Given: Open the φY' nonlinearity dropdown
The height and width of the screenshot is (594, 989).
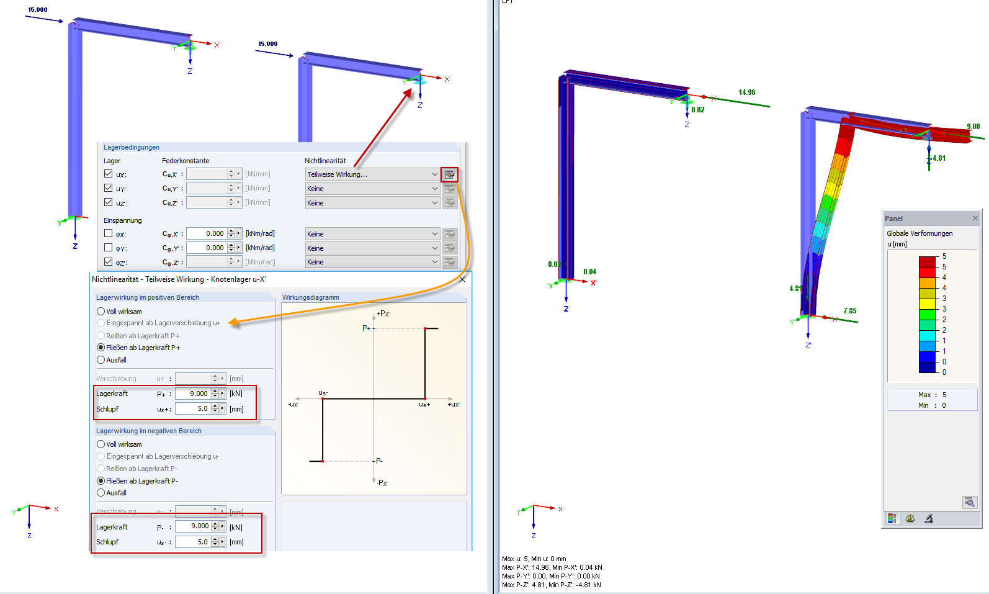Looking at the screenshot, I should pyautogui.click(x=372, y=248).
